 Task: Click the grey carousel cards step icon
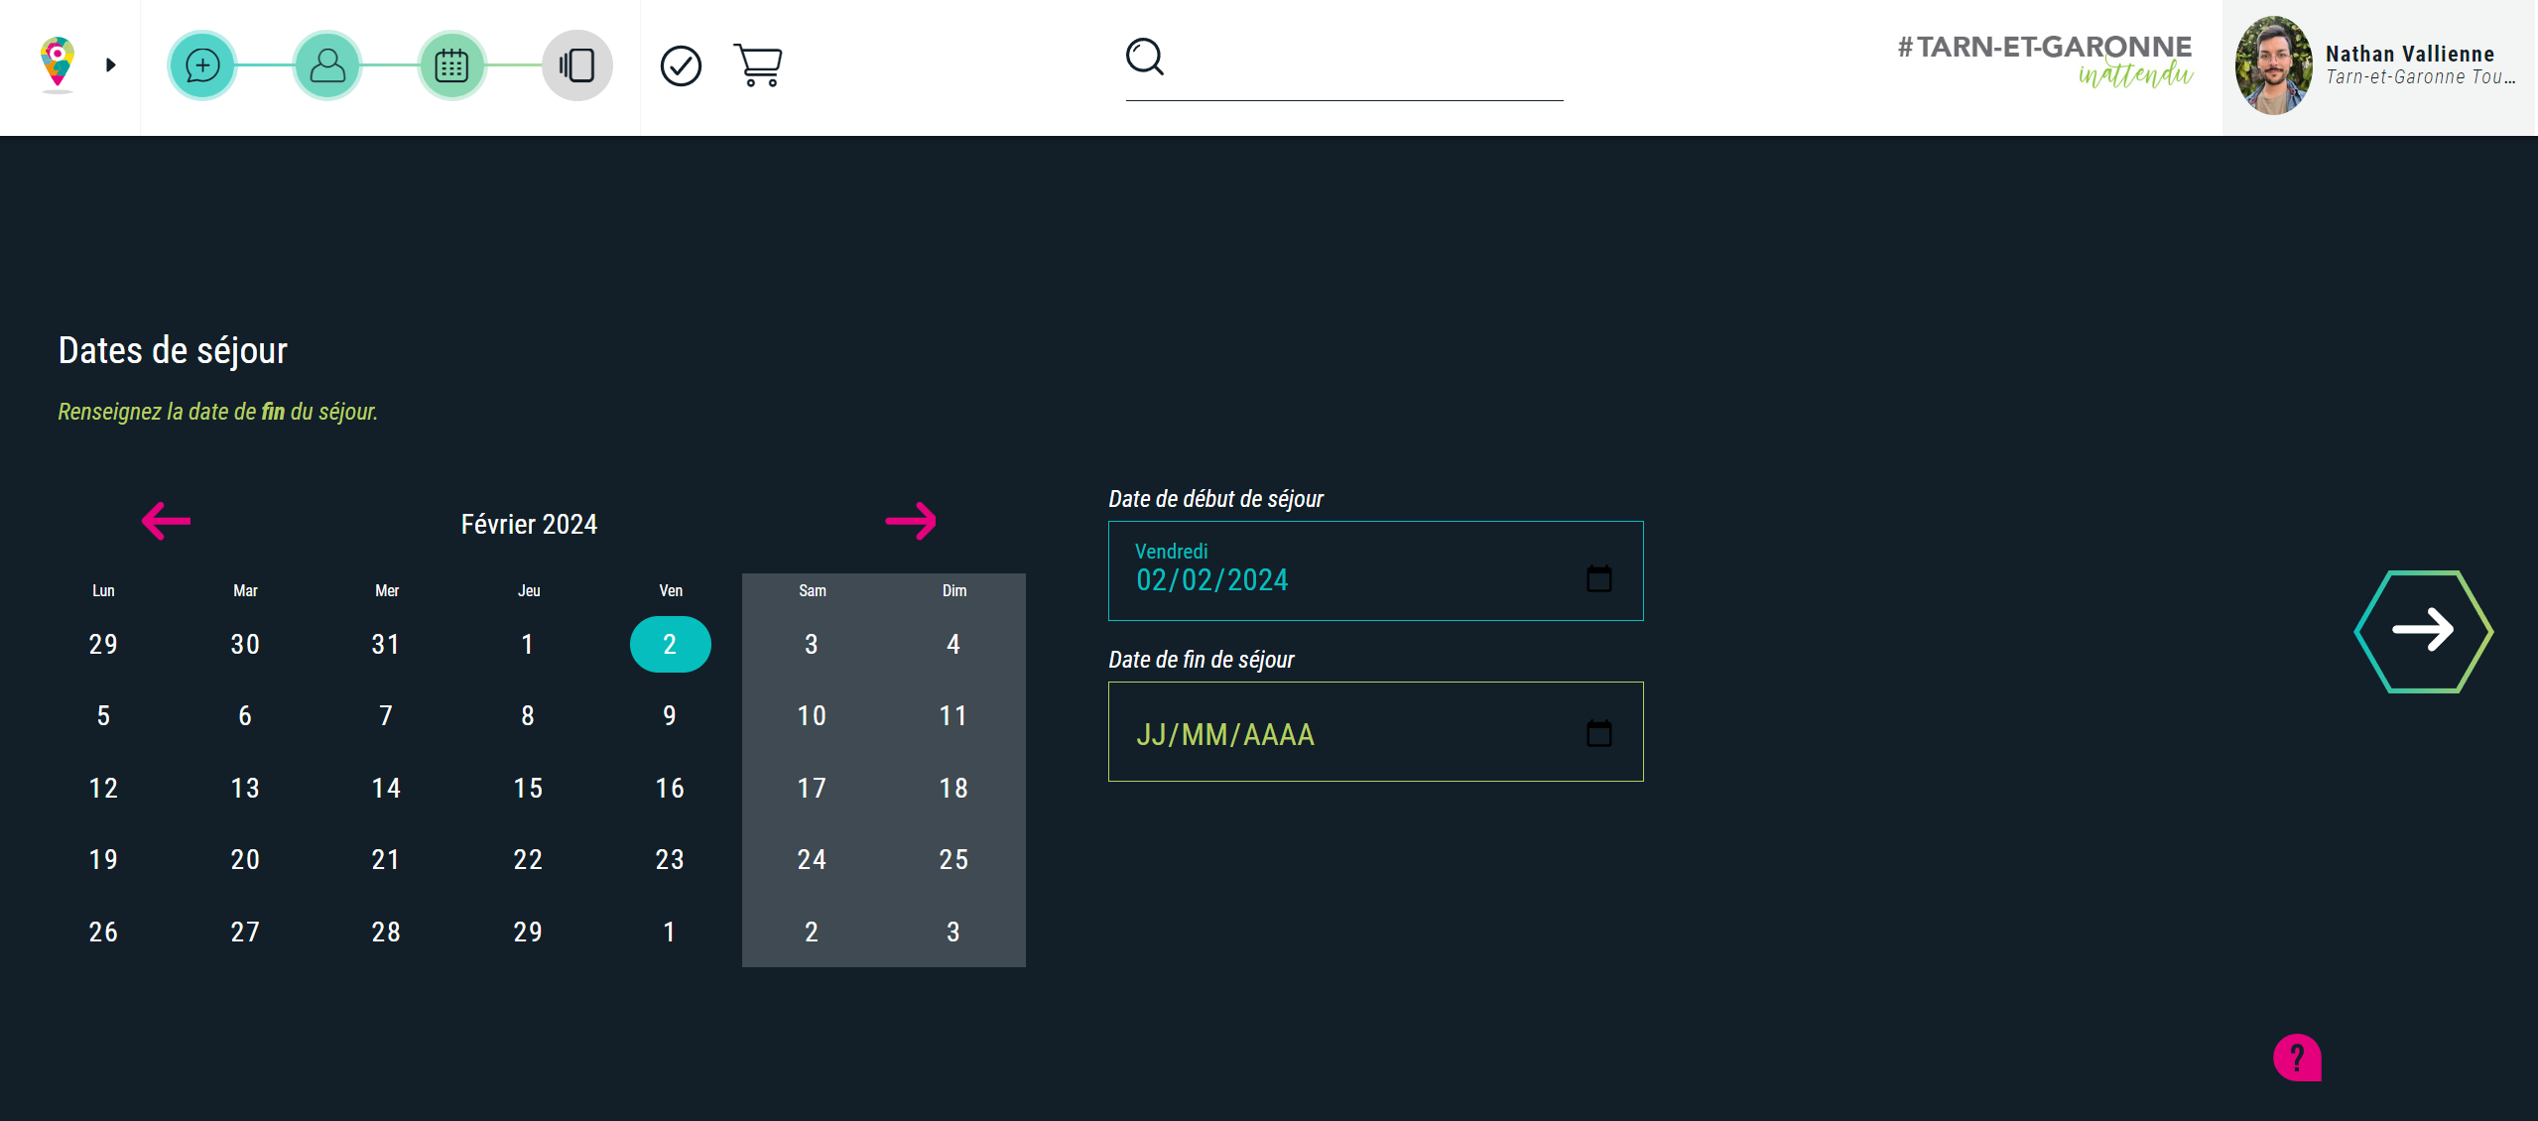click(x=576, y=65)
